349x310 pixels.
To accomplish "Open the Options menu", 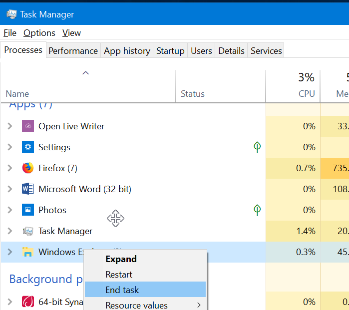I will pyautogui.click(x=39, y=33).
